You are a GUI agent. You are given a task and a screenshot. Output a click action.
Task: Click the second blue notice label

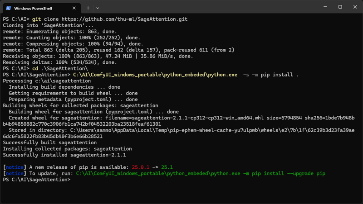pyautogui.click(x=15, y=173)
